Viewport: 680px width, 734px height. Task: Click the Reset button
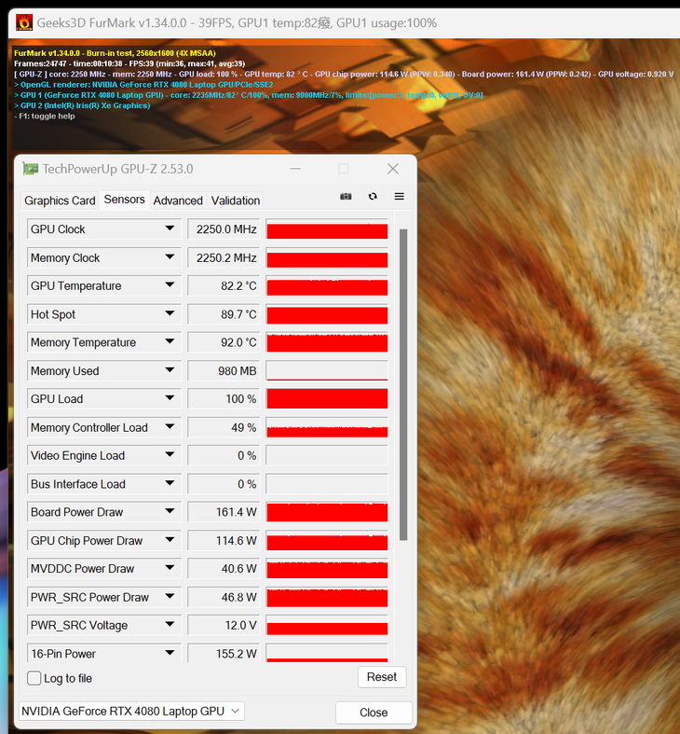(382, 677)
